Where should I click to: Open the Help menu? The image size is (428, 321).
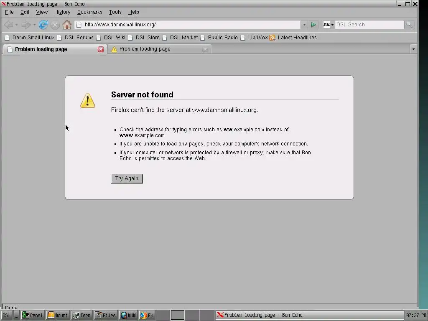click(133, 12)
